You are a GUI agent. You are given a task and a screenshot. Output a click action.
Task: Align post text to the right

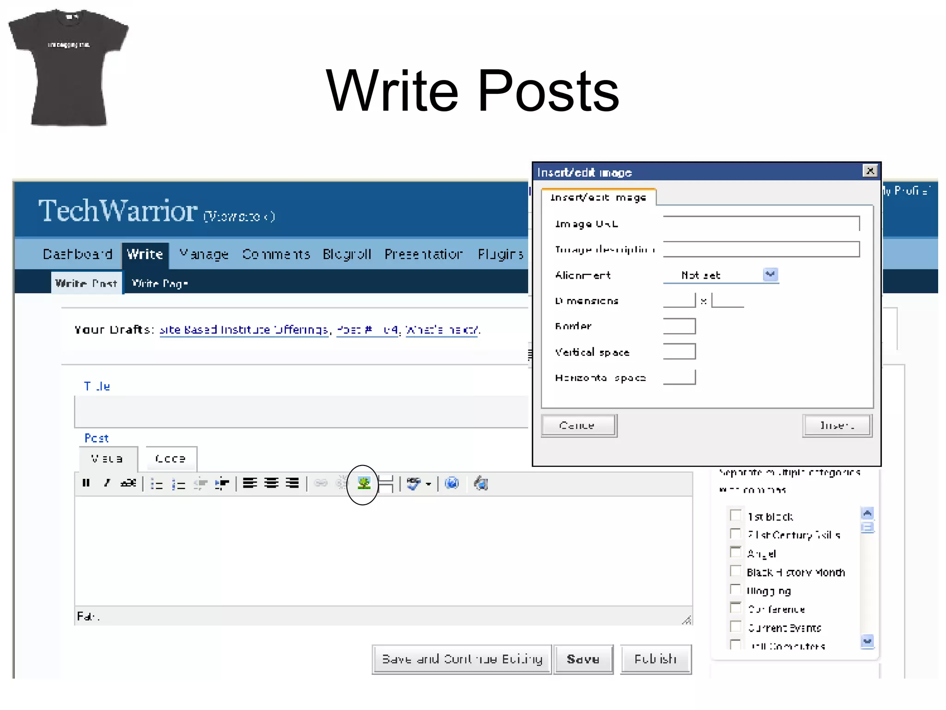point(292,484)
